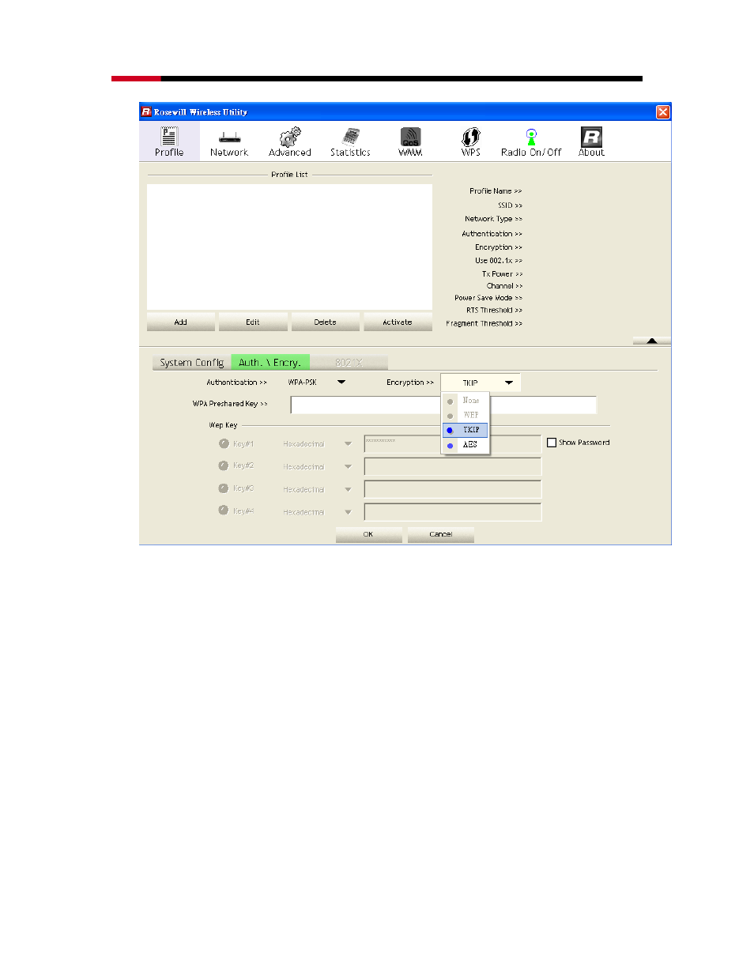
Task: Click the Activate profile button
Action: click(x=398, y=322)
